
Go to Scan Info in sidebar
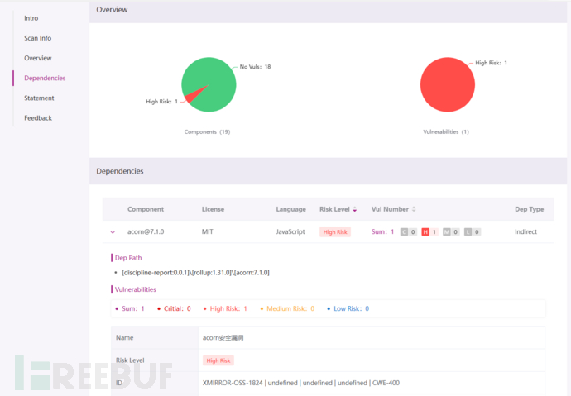tap(38, 38)
